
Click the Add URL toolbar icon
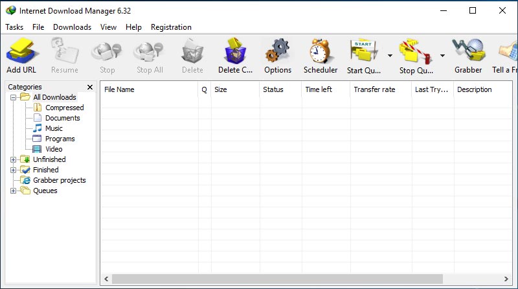click(21, 56)
